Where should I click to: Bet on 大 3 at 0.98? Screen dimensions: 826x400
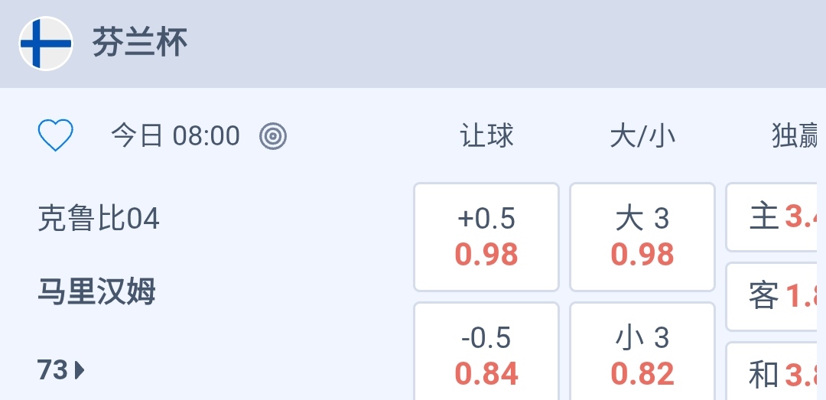[x=642, y=237]
